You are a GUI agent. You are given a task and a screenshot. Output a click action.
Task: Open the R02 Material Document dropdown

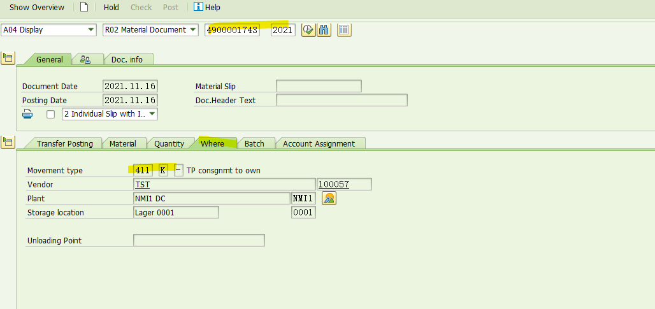[150, 30]
